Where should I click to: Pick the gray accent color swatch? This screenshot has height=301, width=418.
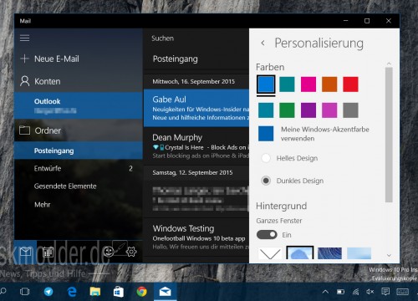tap(350, 110)
